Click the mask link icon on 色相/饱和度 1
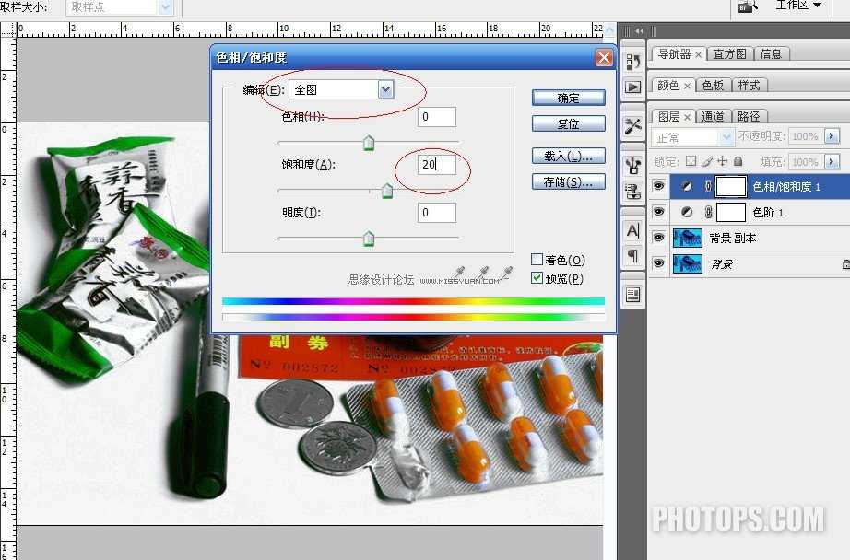Screen dimensions: 850x560 pos(708,186)
